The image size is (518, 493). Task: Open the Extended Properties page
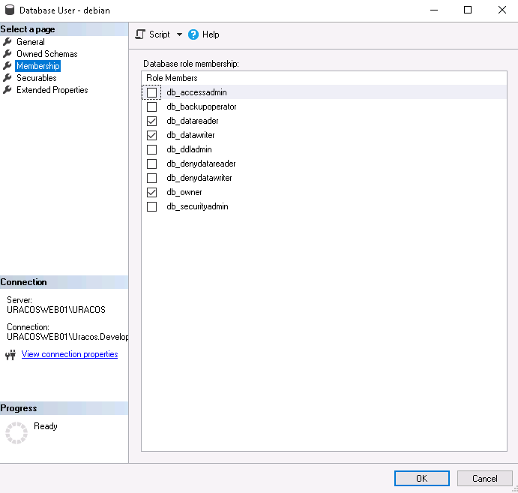click(52, 90)
